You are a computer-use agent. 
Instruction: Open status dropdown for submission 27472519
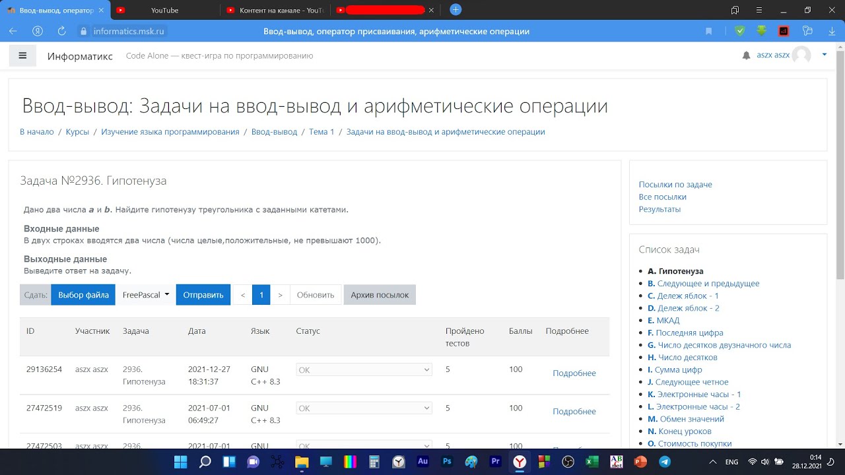(x=364, y=408)
